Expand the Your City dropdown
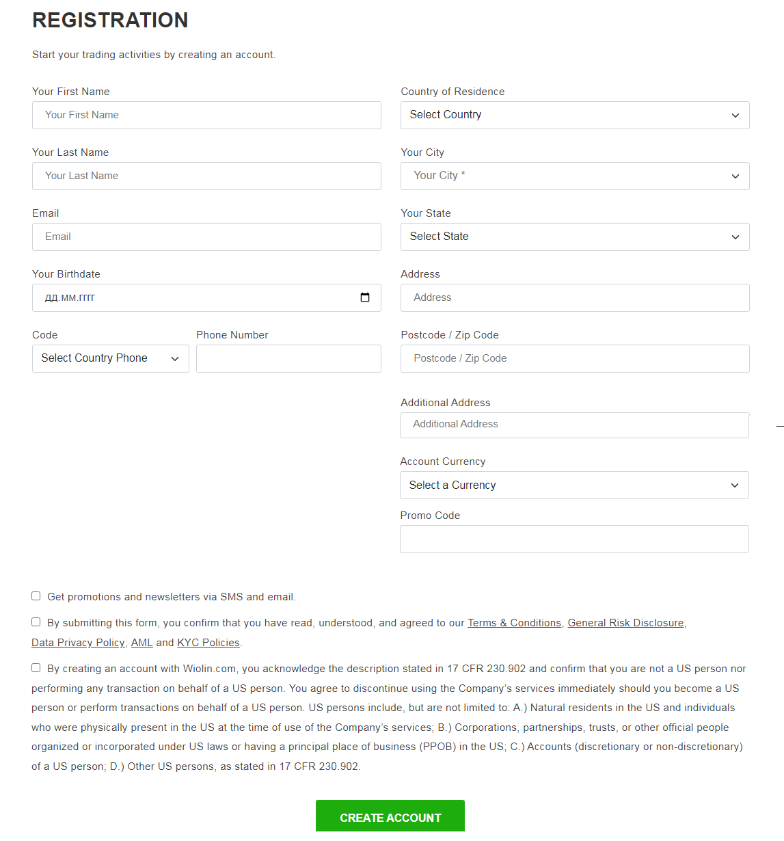Image resolution: width=784 pixels, height=841 pixels. (x=575, y=176)
